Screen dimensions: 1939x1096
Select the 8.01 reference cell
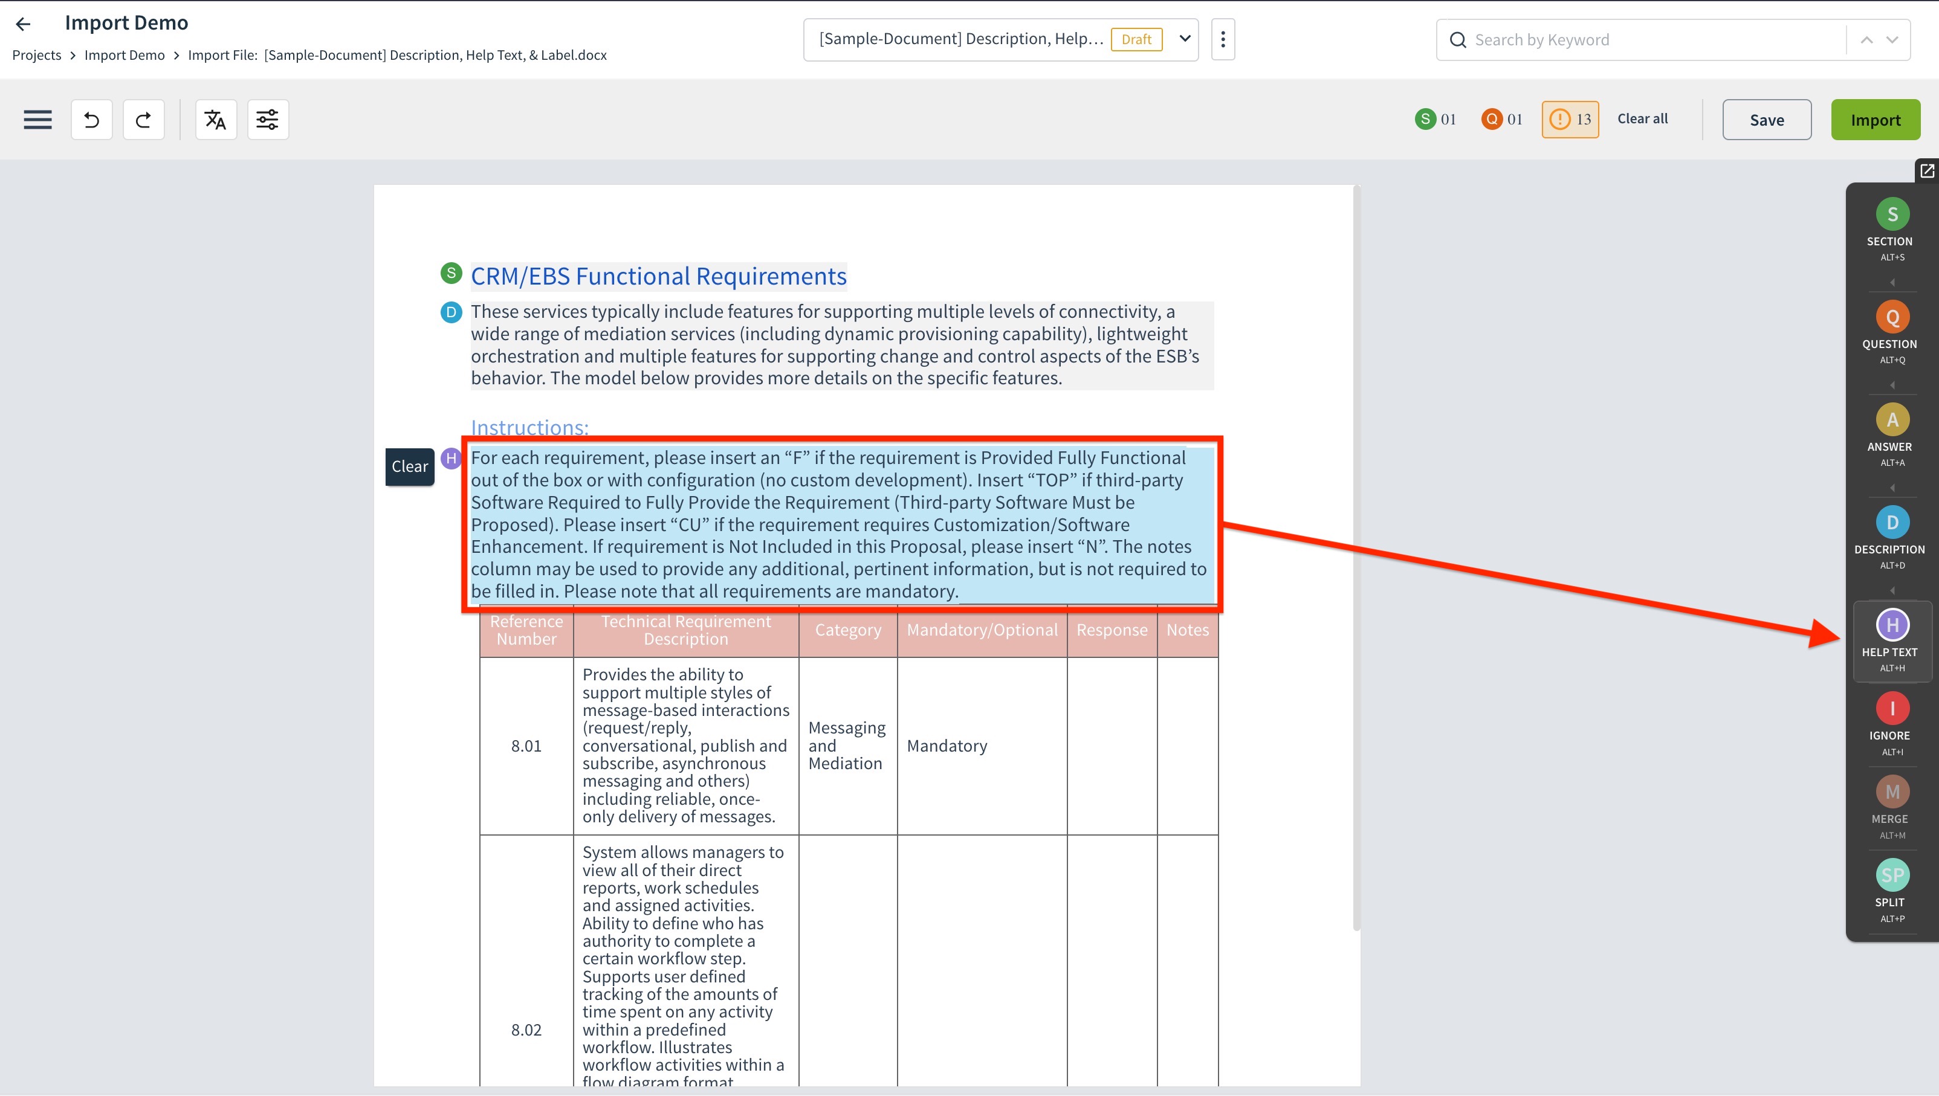click(x=526, y=746)
